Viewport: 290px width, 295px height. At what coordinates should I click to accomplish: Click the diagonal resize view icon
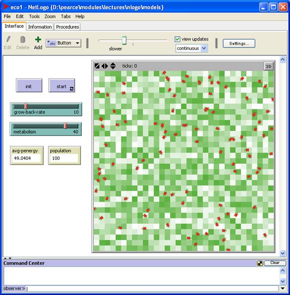(97, 66)
